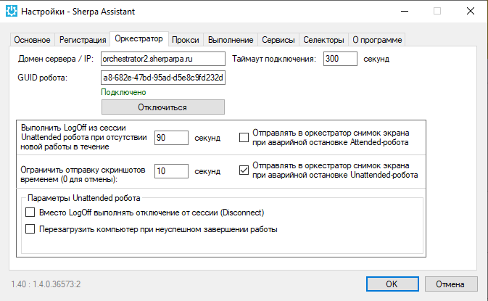Switch to the Регистрация tab
Screen dimensions: 488x301
click(x=82, y=40)
